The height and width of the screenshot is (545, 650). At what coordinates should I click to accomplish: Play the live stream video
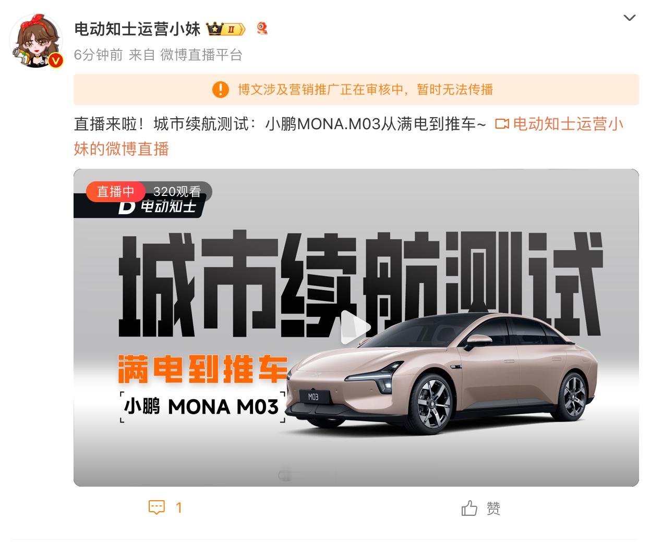(x=356, y=327)
